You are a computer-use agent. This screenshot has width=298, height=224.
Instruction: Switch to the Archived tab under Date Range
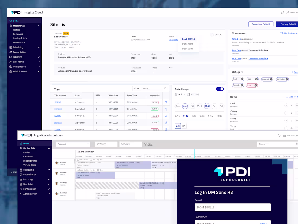(193, 94)
